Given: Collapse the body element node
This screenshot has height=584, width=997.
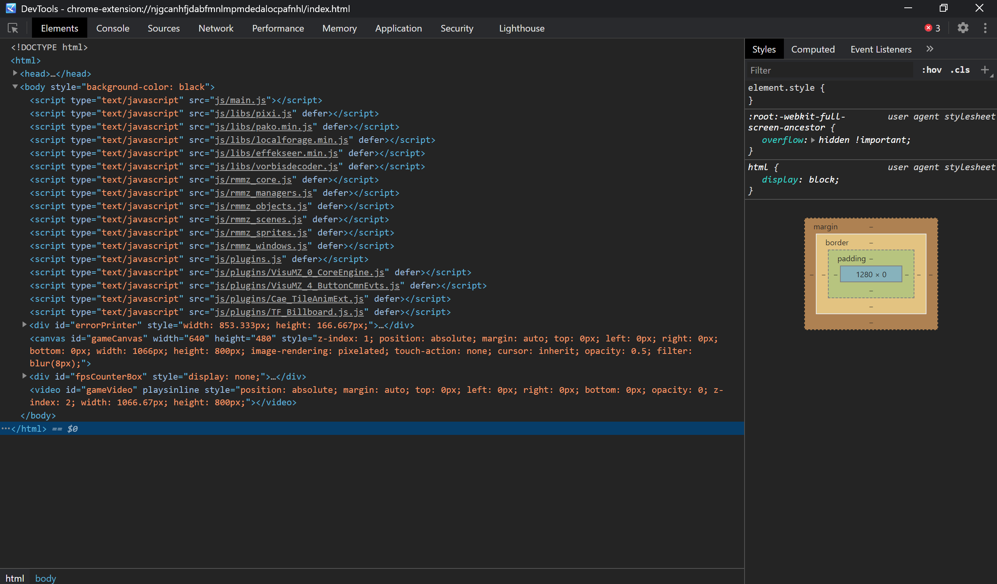Looking at the screenshot, I should point(15,86).
